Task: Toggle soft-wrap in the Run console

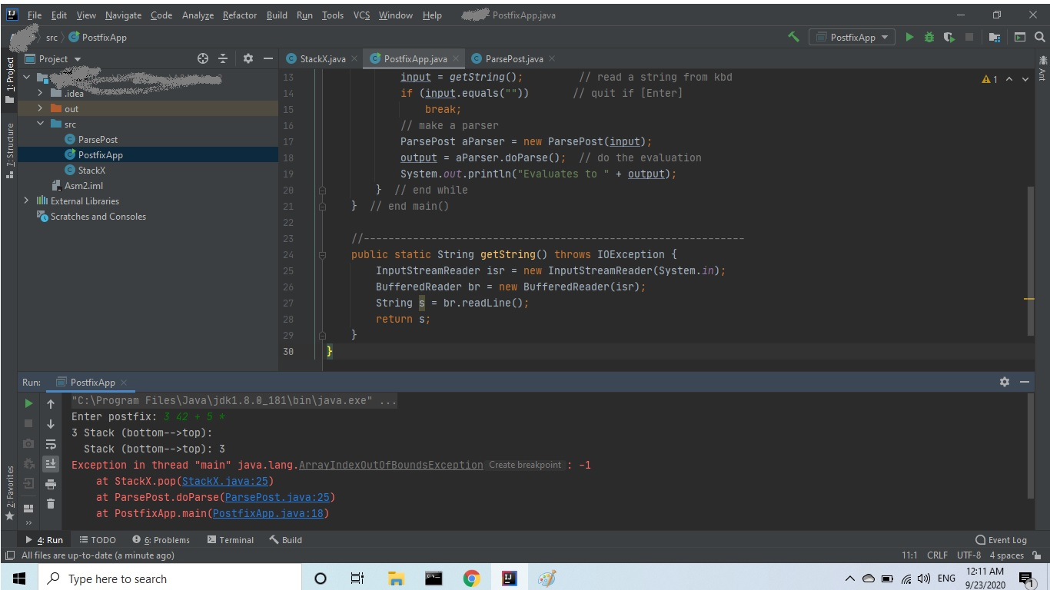Action: point(51,444)
